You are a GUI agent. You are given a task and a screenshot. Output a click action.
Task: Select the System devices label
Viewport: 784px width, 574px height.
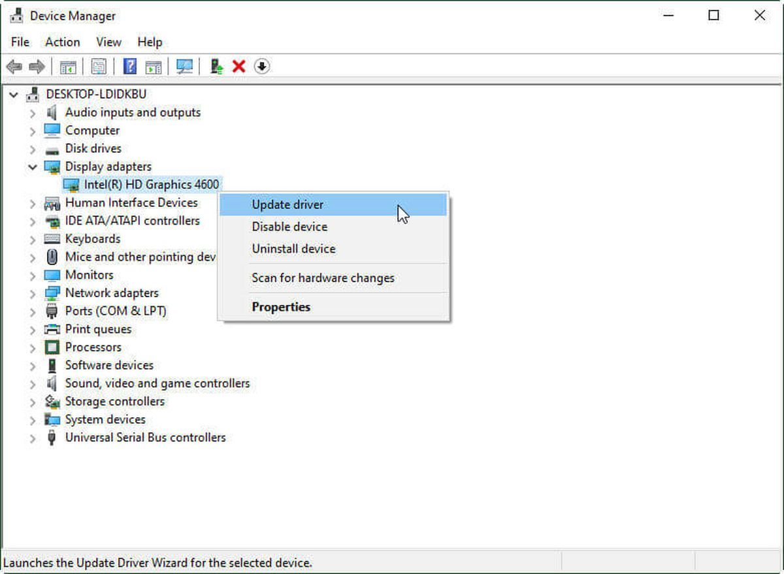pyautogui.click(x=105, y=419)
